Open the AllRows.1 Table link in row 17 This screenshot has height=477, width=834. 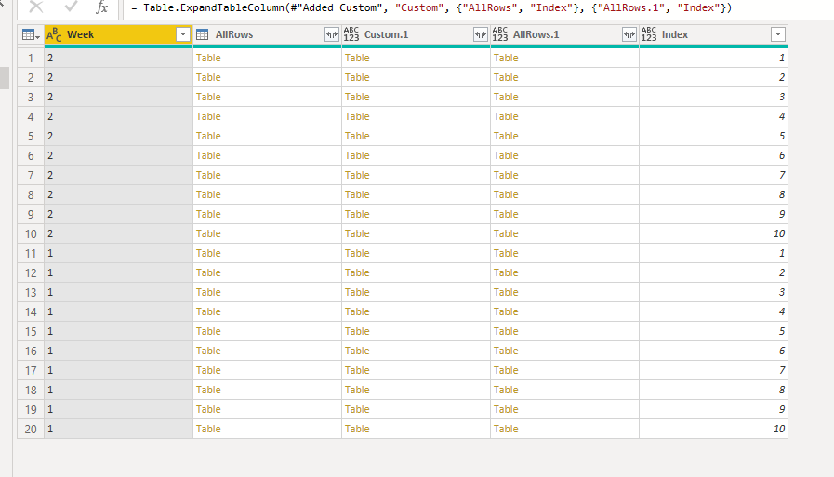(x=506, y=370)
